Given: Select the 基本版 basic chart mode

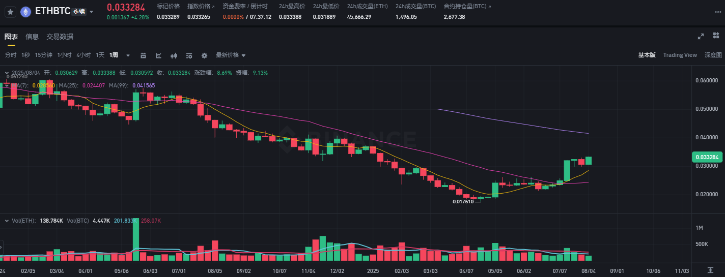Looking at the screenshot, I should point(647,55).
